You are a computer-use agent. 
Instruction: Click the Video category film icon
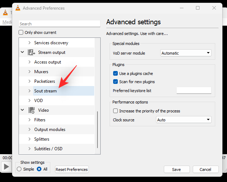[31, 110]
